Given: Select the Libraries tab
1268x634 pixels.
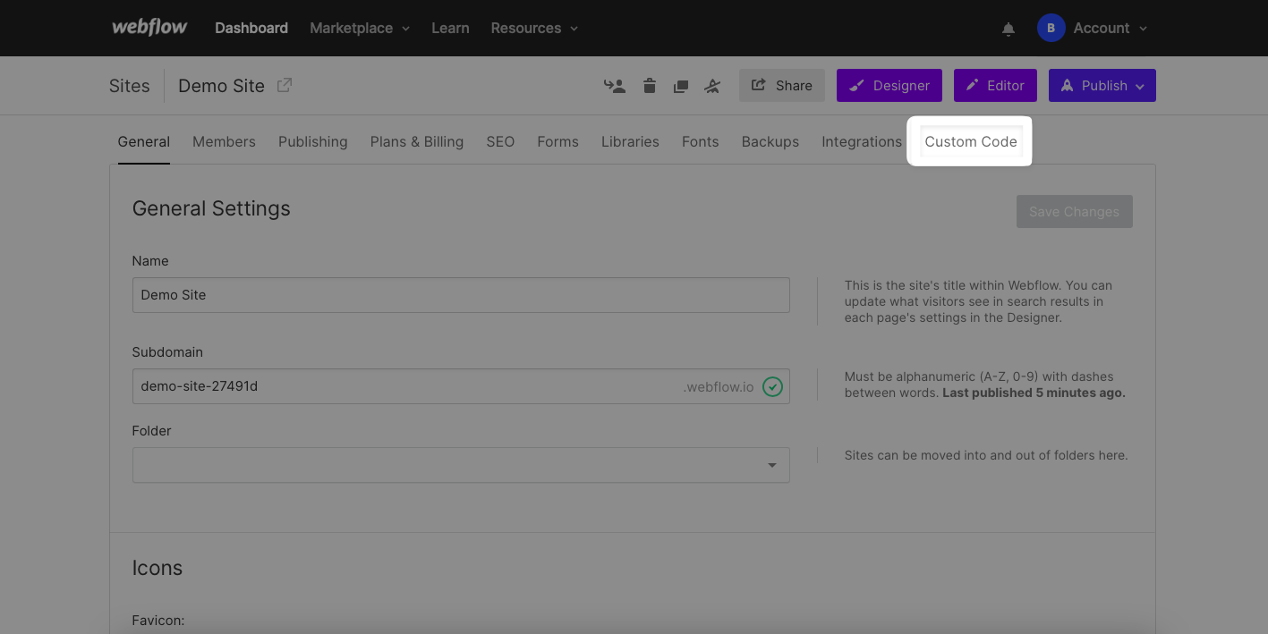Looking at the screenshot, I should tap(630, 141).
